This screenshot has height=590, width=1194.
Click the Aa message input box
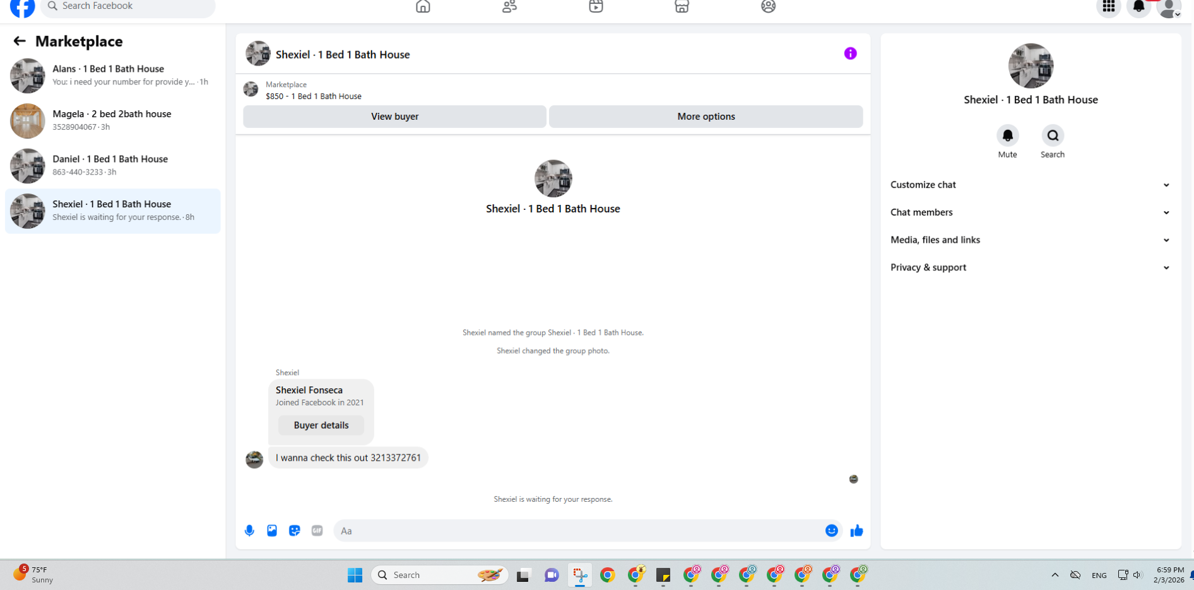577,531
